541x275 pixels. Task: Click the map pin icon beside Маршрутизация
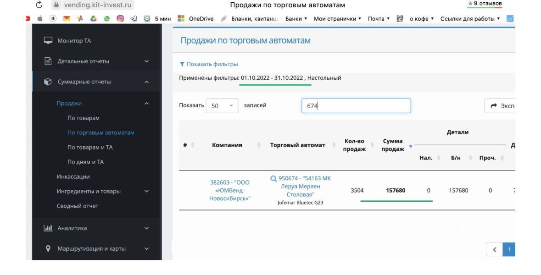coord(48,248)
